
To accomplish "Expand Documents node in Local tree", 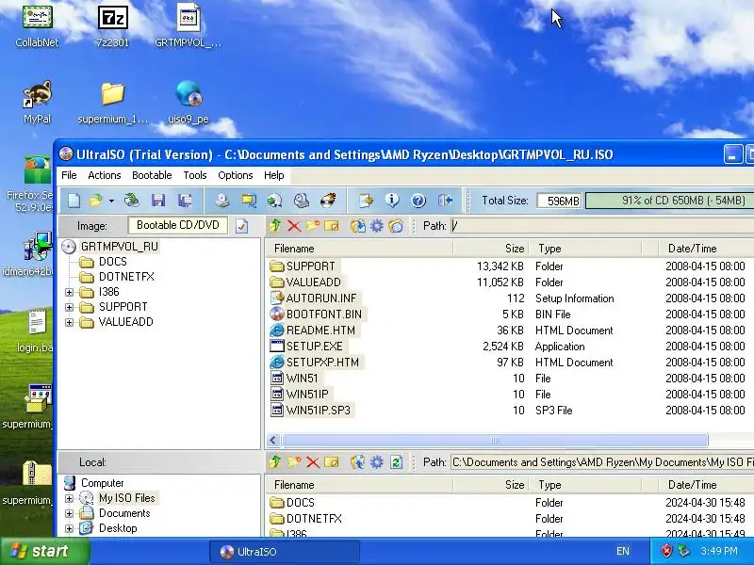I will click(69, 513).
